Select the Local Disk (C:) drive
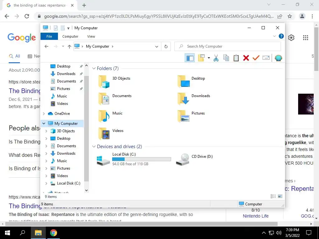The height and width of the screenshot is (239, 319). click(134, 159)
